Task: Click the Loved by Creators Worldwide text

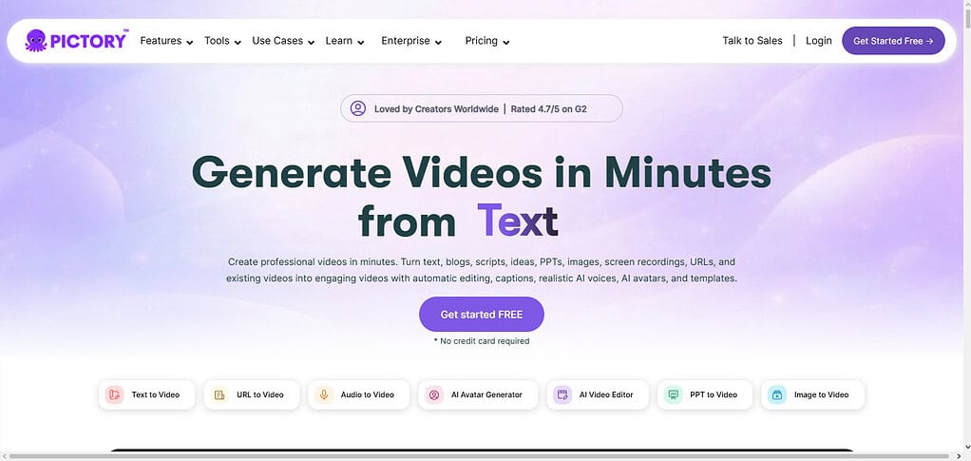Action: click(436, 109)
